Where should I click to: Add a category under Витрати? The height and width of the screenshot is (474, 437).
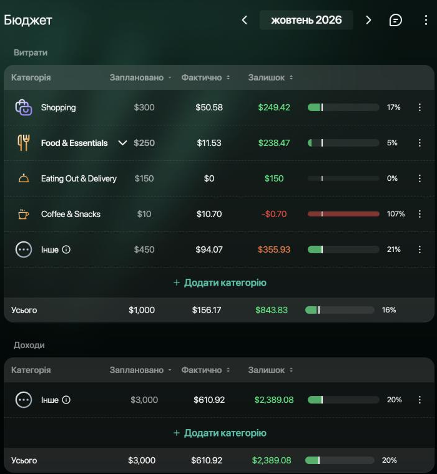[220, 283]
